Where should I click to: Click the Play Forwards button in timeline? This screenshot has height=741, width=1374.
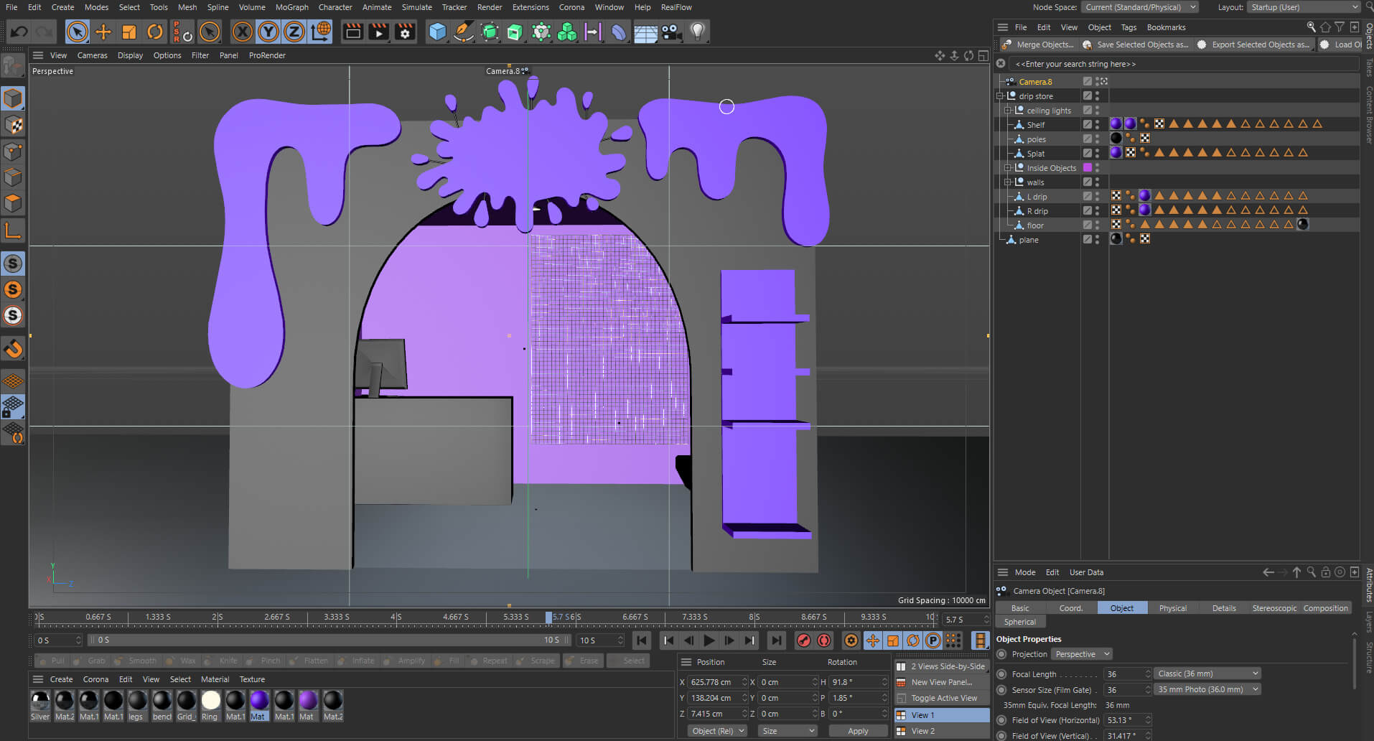709,640
